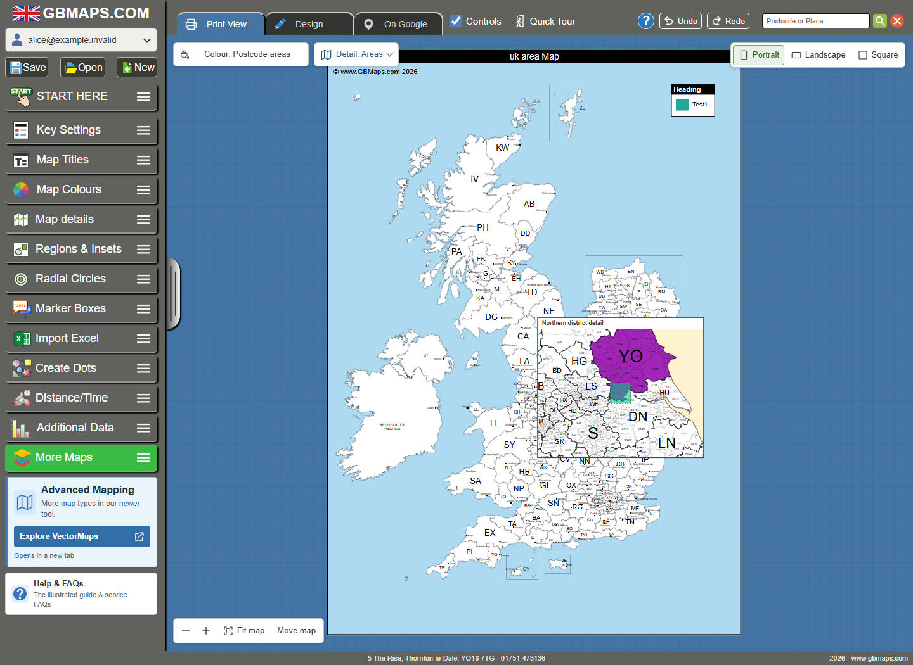Open the Additional Data menu section
Image resolution: width=913 pixels, height=665 pixels.
click(x=81, y=428)
